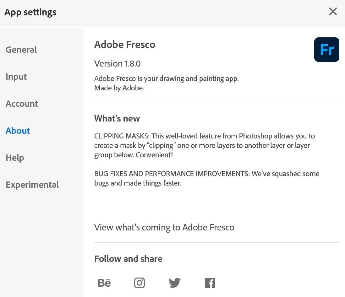Open the Behance social icon

(x=104, y=283)
